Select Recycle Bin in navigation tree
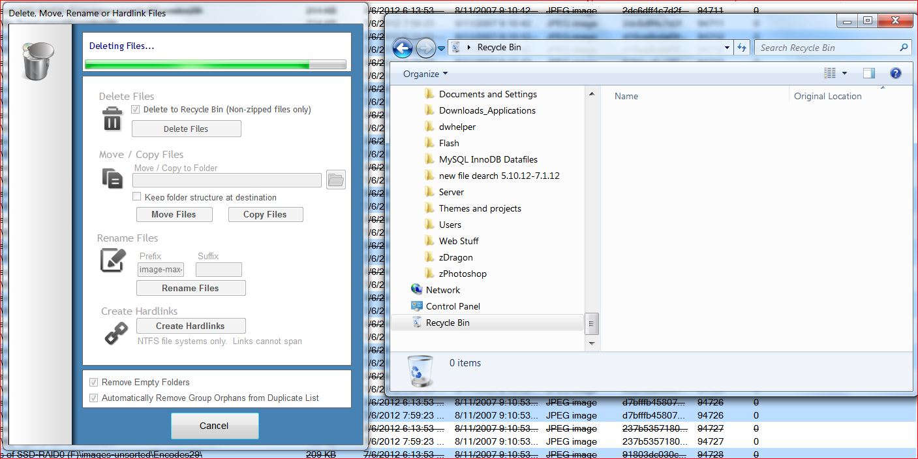Image resolution: width=918 pixels, height=459 pixels. [x=447, y=323]
